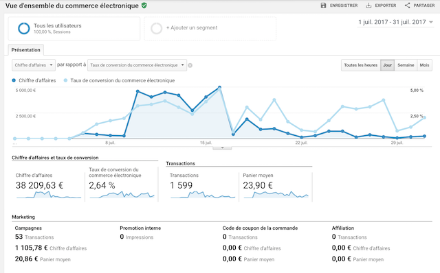
Task: Remove secondary metric with the x icon
Action: coord(190,65)
